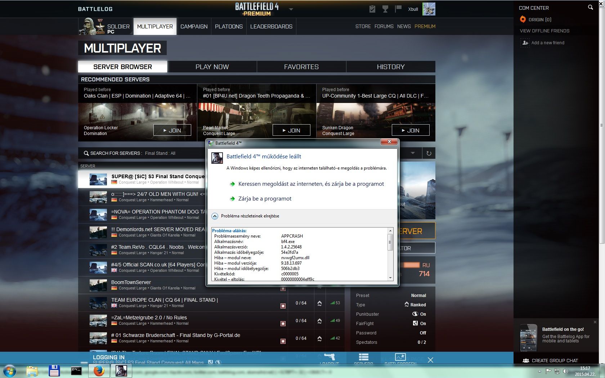Search friends with Com Center magnifier icon
The height and width of the screenshot is (378, 605).
[x=590, y=7]
